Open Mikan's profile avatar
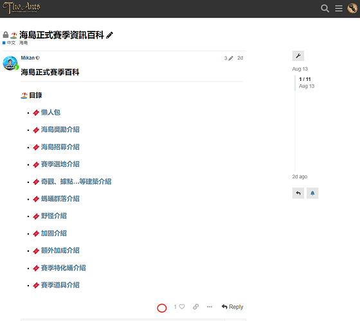Image resolution: width=360 pixels, height=321 pixels. pyautogui.click(x=10, y=63)
